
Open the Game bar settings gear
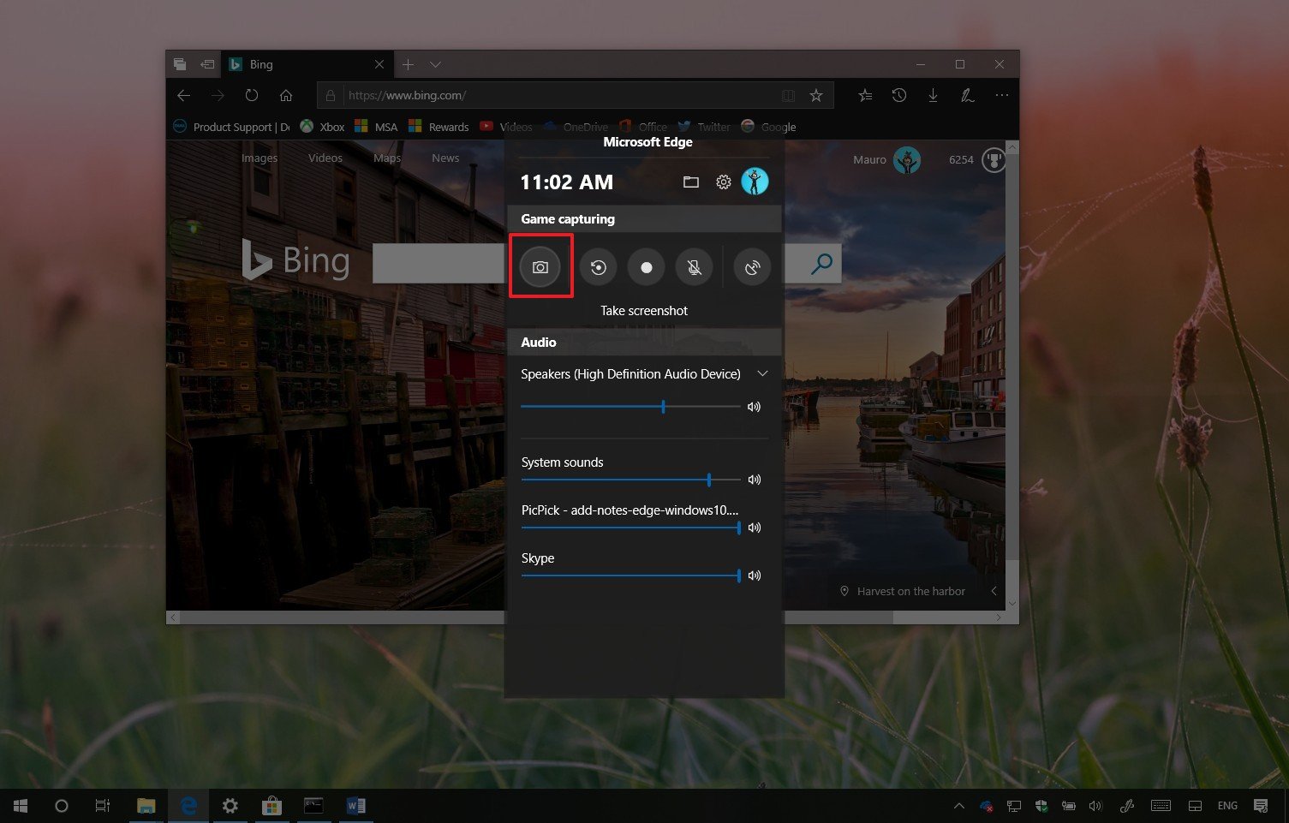click(723, 182)
